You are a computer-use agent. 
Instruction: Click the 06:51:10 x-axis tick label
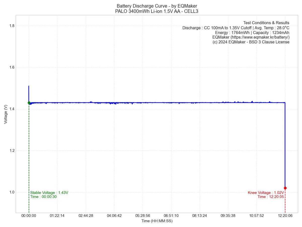click(x=171, y=216)
